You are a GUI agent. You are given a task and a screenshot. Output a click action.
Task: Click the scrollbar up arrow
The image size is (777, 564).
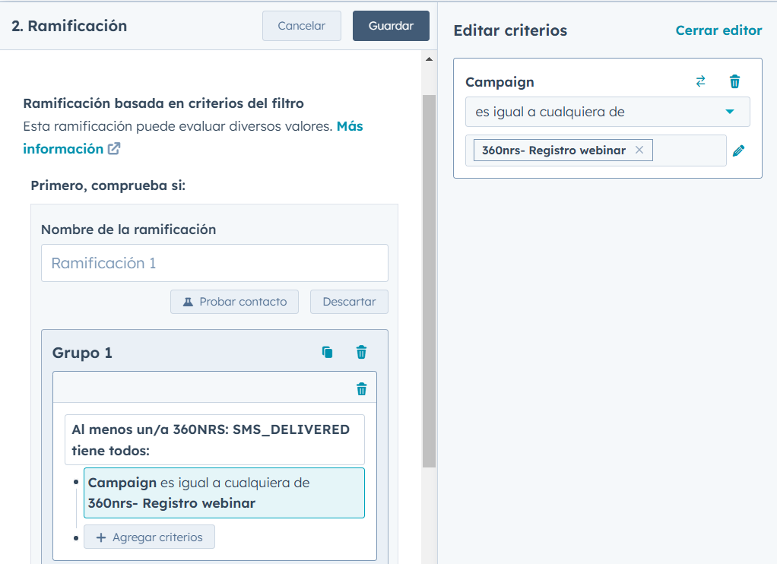pyautogui.click(x=428, y=59)
